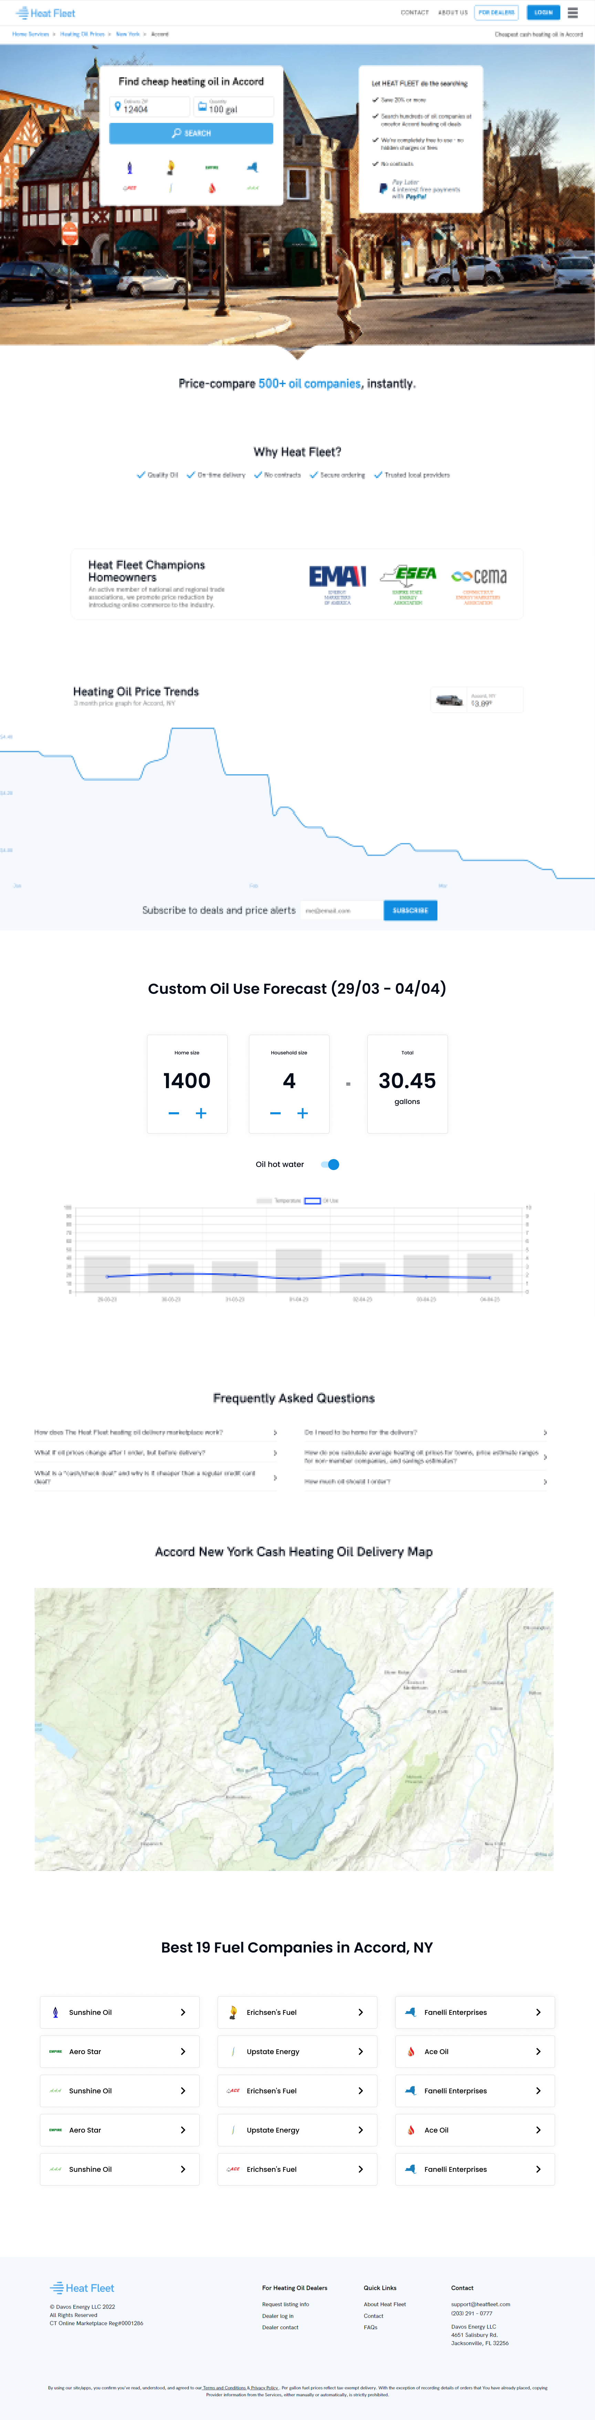Image resolution: width=595 pixels, height=2420 pixels.
Task: Click the blue Search button
Action: click(x=191, y=134)
